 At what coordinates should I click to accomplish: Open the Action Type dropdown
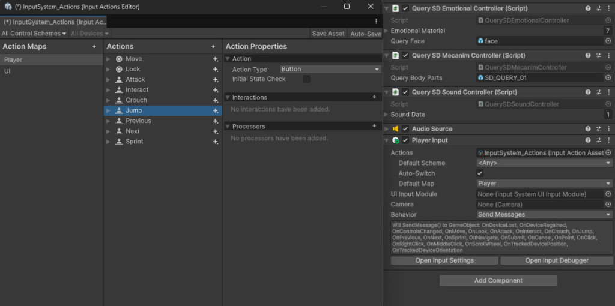[x=330, y=70]
